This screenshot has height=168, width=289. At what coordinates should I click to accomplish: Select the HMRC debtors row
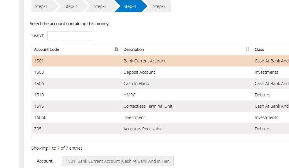[x=160, y=95]
